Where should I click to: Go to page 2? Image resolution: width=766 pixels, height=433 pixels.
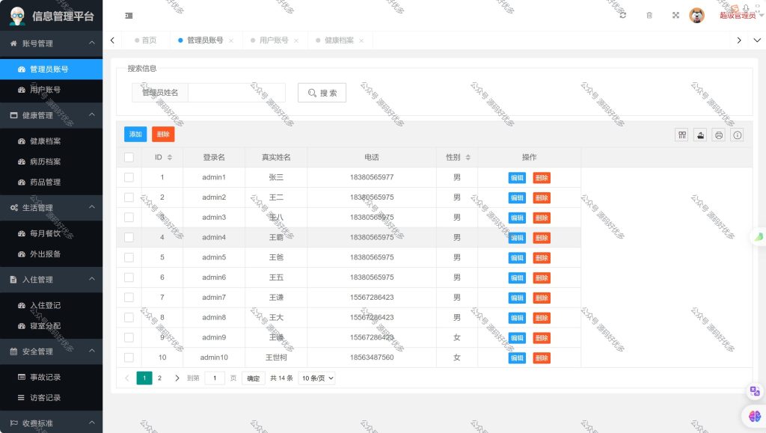pos(159,378)
